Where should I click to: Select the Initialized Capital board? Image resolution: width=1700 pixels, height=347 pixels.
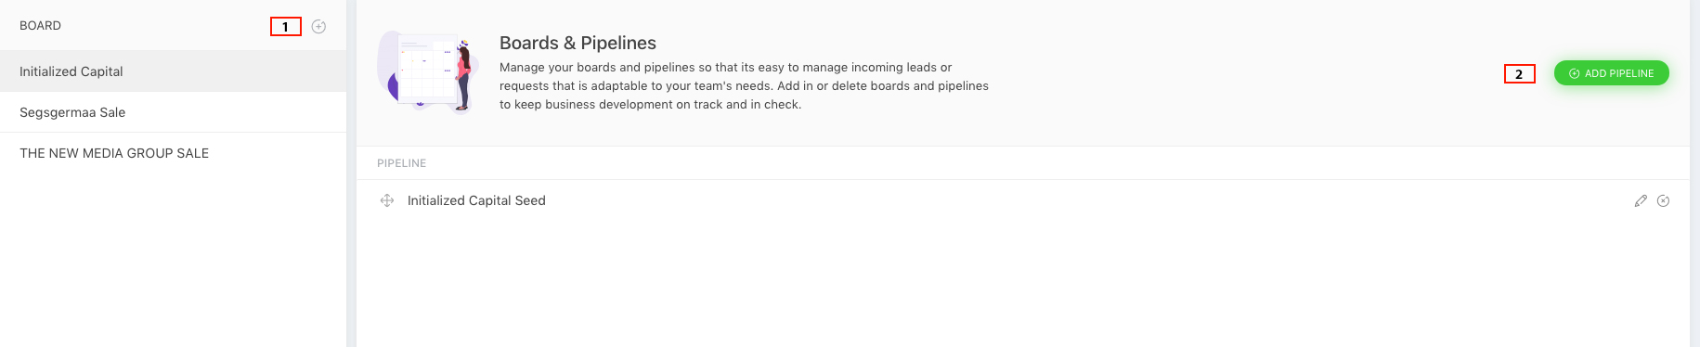(x=173, y=71)
